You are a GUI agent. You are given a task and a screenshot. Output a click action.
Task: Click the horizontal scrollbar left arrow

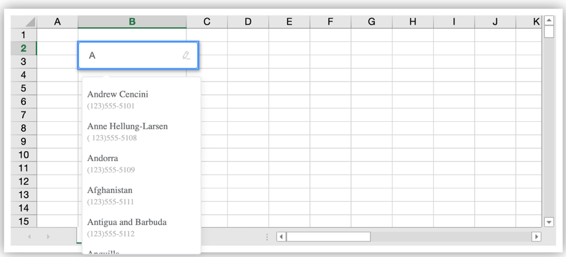pyautogui.click(x=281, y=237)
